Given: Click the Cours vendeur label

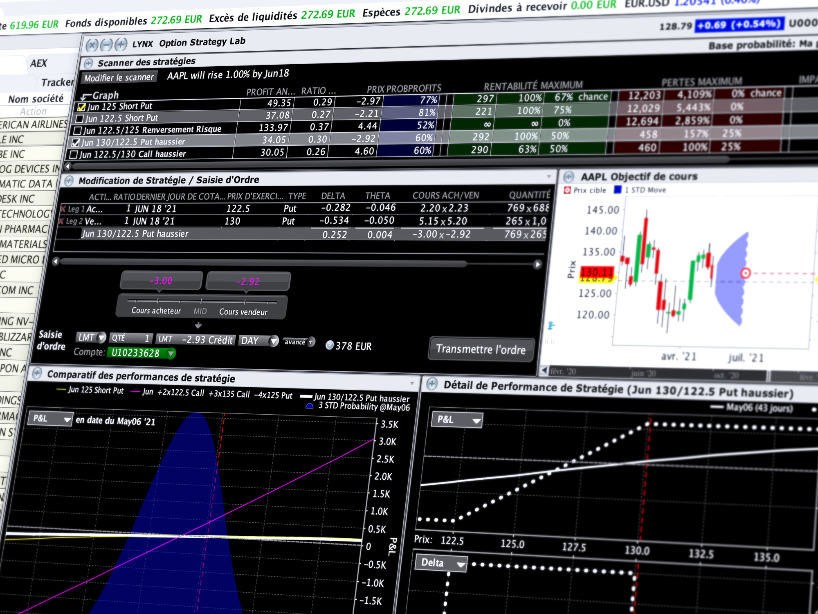Looking at the screenshot, I should [243, 312].
